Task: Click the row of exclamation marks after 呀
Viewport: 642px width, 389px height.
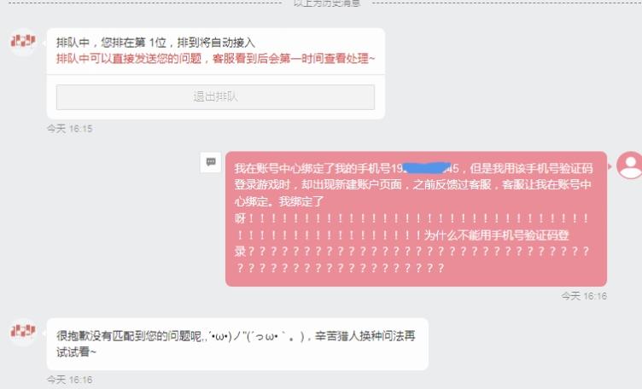Action: point(417,218)
